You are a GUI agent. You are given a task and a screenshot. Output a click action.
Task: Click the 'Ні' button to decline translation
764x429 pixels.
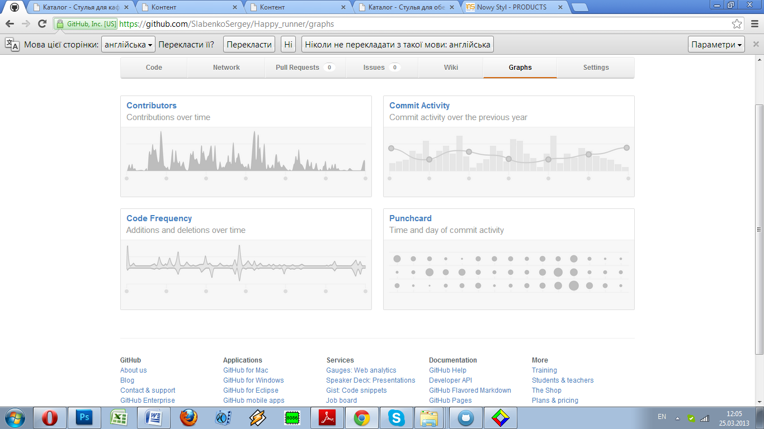(x=288, y=45)
